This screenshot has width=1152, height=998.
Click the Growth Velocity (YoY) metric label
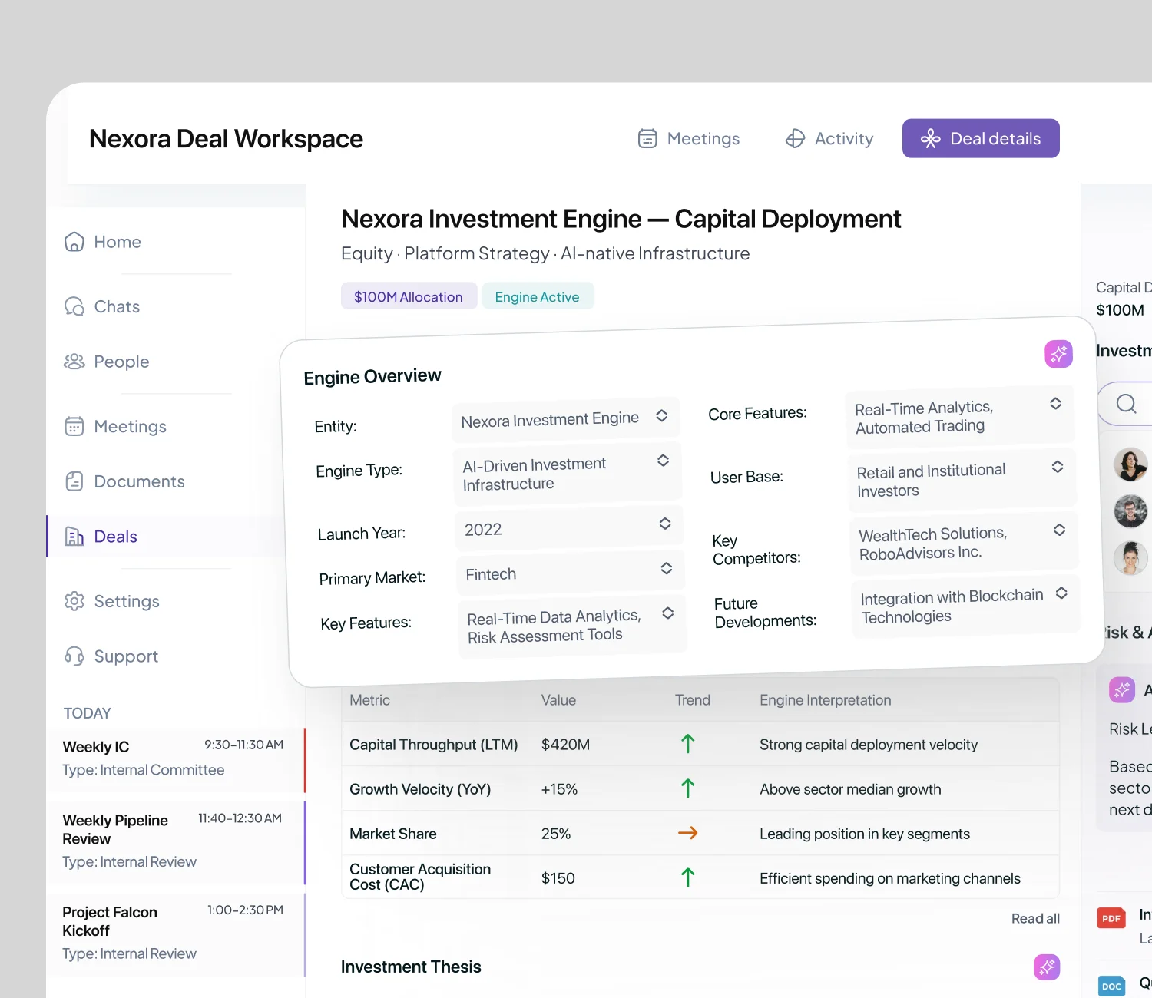(x=420, y=788)
